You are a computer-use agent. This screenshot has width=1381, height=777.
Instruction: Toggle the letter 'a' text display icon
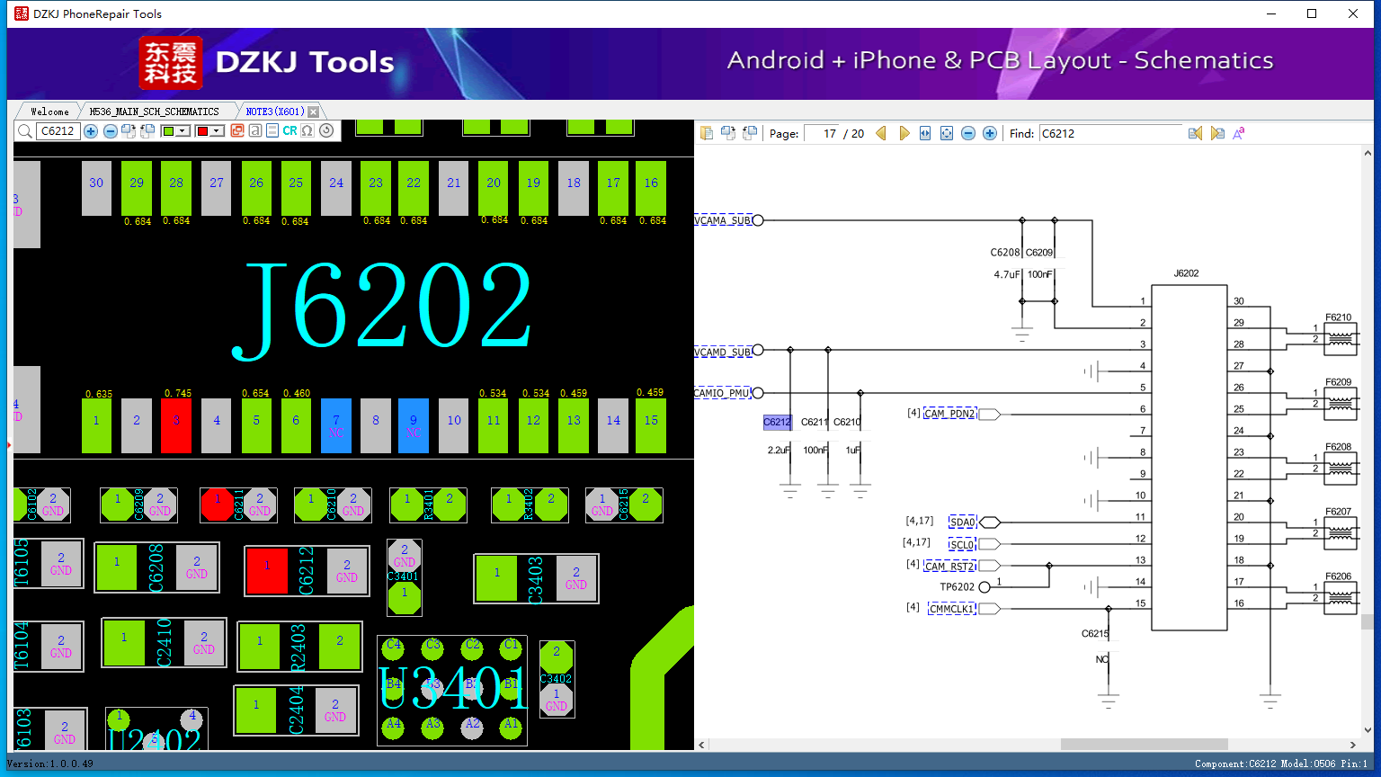[255, 131]
